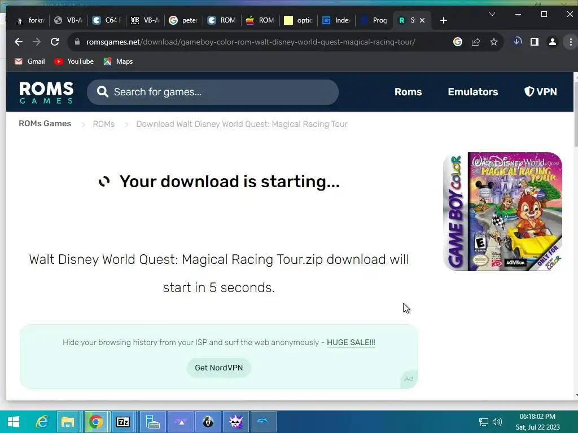The width and height of the screenshot is (578, 433).
Task: Open 7-Zip from the taskbar
Action: point(123,422)
